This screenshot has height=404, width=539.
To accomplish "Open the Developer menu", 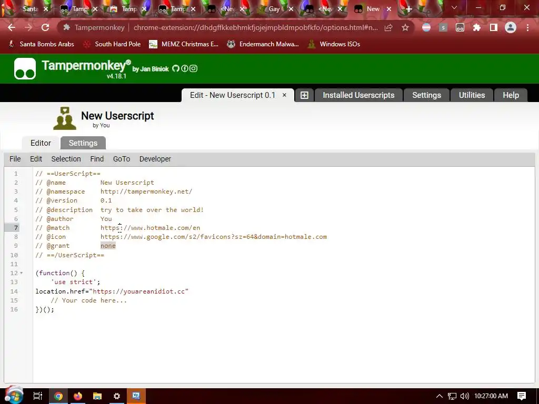I will [155, 159].
